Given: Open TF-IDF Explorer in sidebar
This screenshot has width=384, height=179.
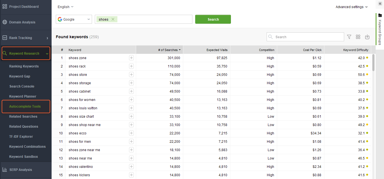Looking at the screenshot, I should pyautogui.click(x=21, y=137).
